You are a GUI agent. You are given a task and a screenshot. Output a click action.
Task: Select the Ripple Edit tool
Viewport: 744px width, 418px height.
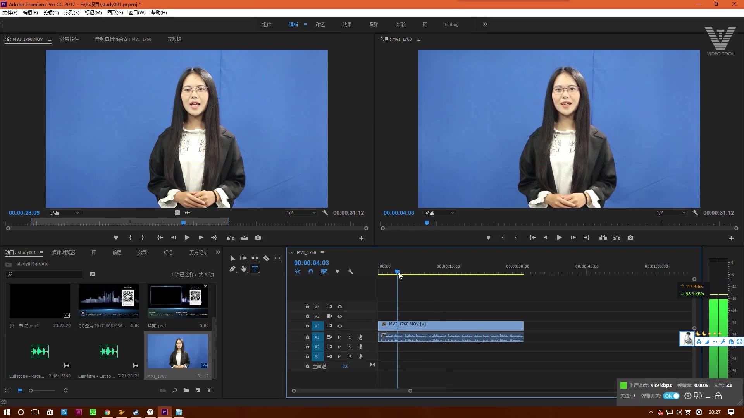[255, 258]
